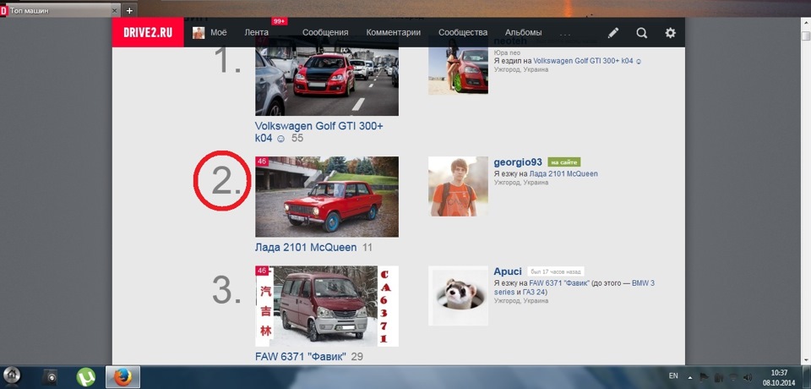This screenshot has height=389, width=811.
Task: Click the user avatar next to Моё
Action: point(199,33)
